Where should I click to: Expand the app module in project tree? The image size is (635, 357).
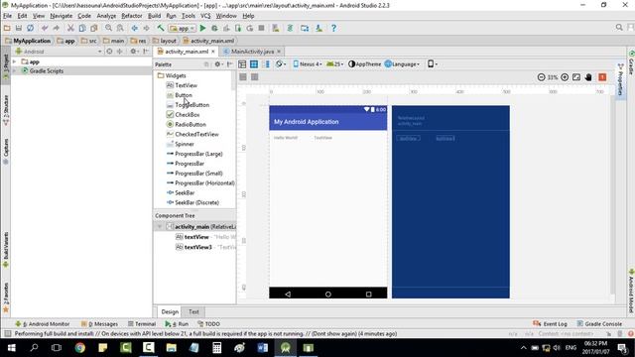[15, 61]
